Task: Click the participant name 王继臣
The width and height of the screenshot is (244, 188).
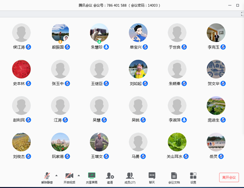Action: (x=97, y=84)
